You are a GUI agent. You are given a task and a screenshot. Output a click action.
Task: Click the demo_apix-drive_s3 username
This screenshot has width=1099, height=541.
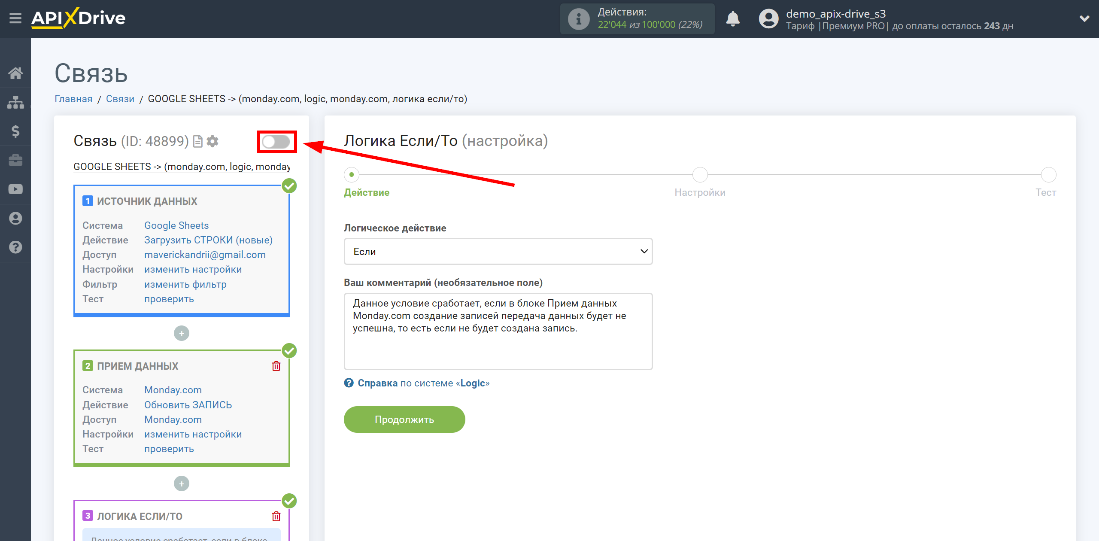pos(835,14)
